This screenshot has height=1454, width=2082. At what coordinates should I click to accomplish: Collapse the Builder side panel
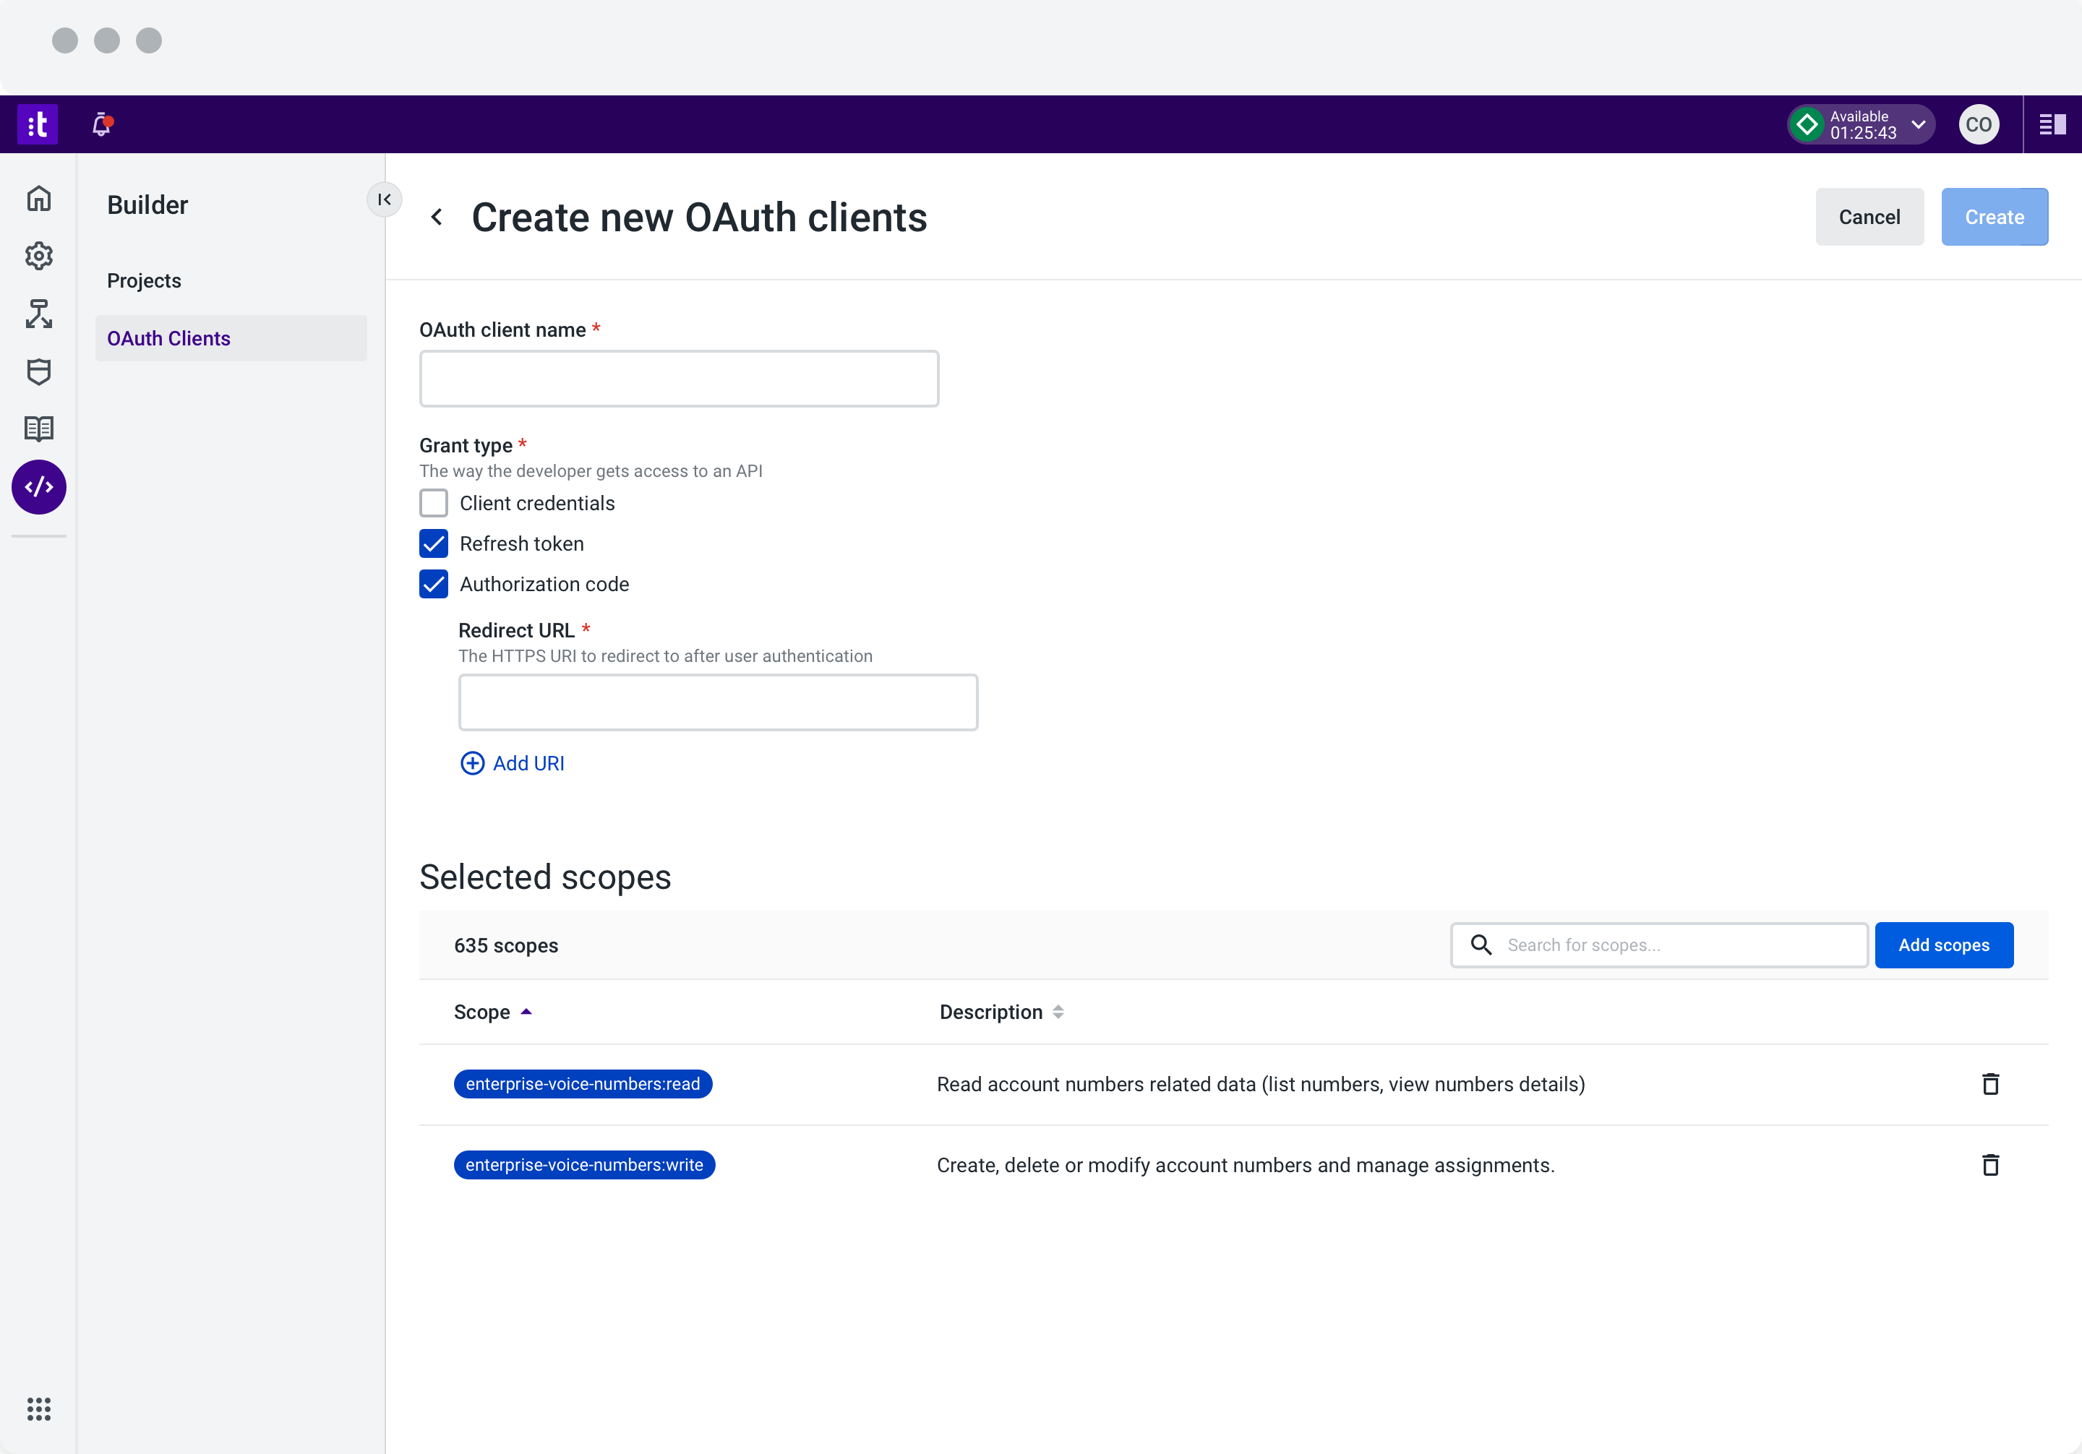[x=385, y=199]
